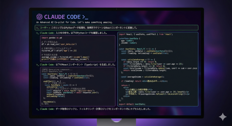Screen dimensions: 232x126
Task: Click the pd.read_csv('user_data.csv') line
Action: click(59, 44)
